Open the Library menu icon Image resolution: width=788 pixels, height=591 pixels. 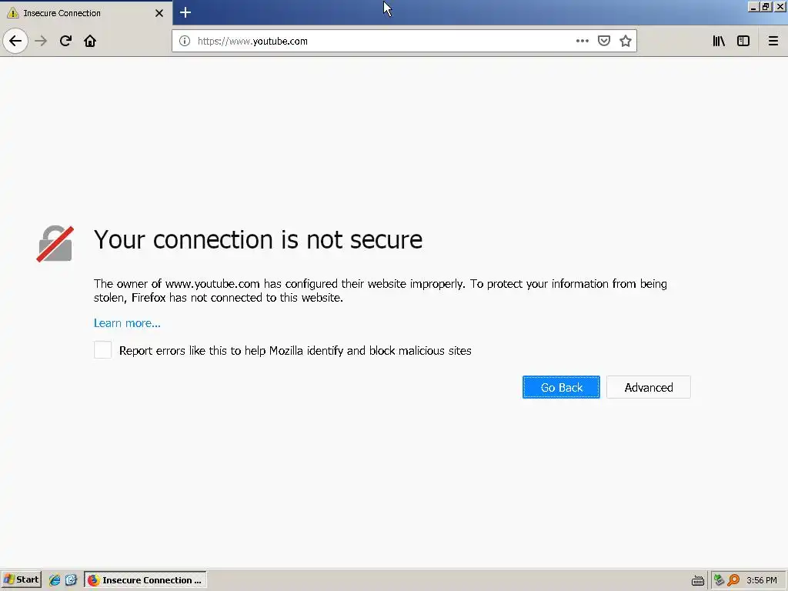tap(719, 41)
